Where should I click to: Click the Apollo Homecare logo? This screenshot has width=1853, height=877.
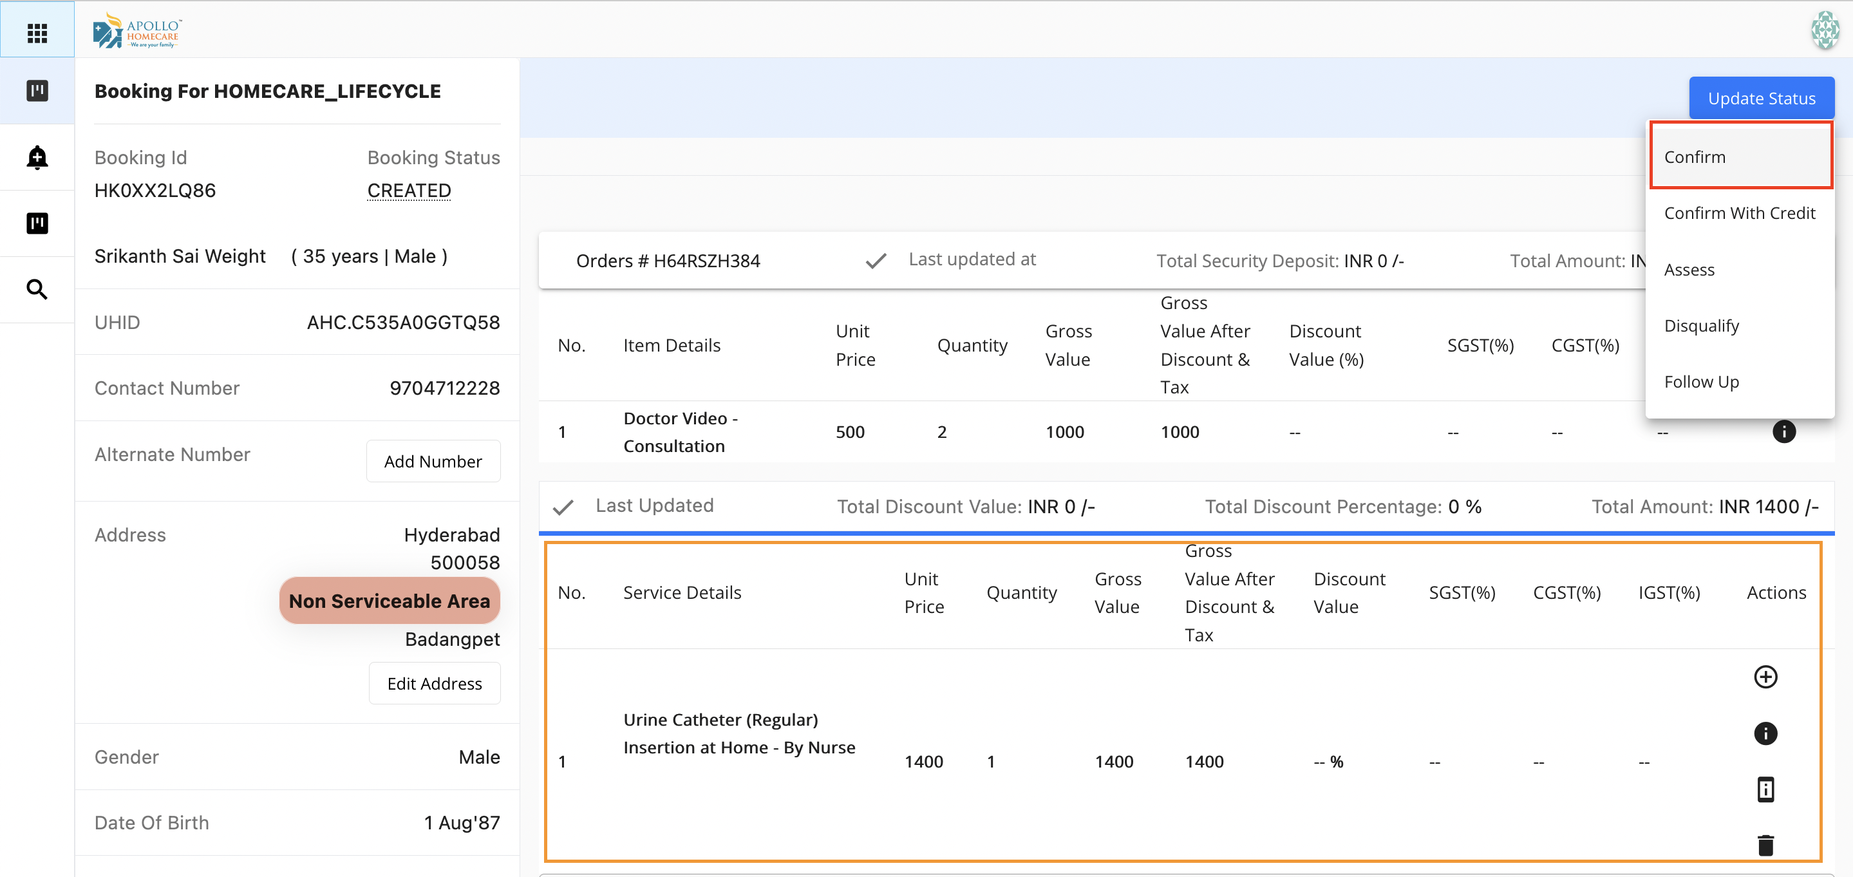136,30
